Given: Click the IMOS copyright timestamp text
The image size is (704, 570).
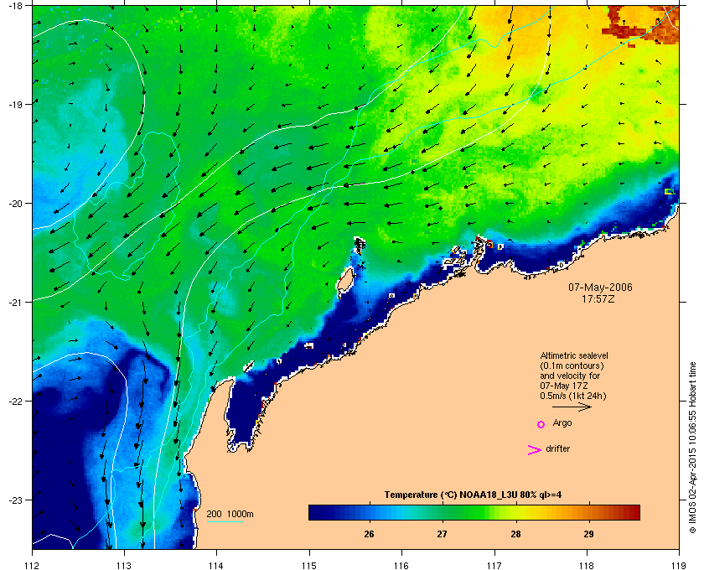Looking at the screenshot, I should coord(692,448).
